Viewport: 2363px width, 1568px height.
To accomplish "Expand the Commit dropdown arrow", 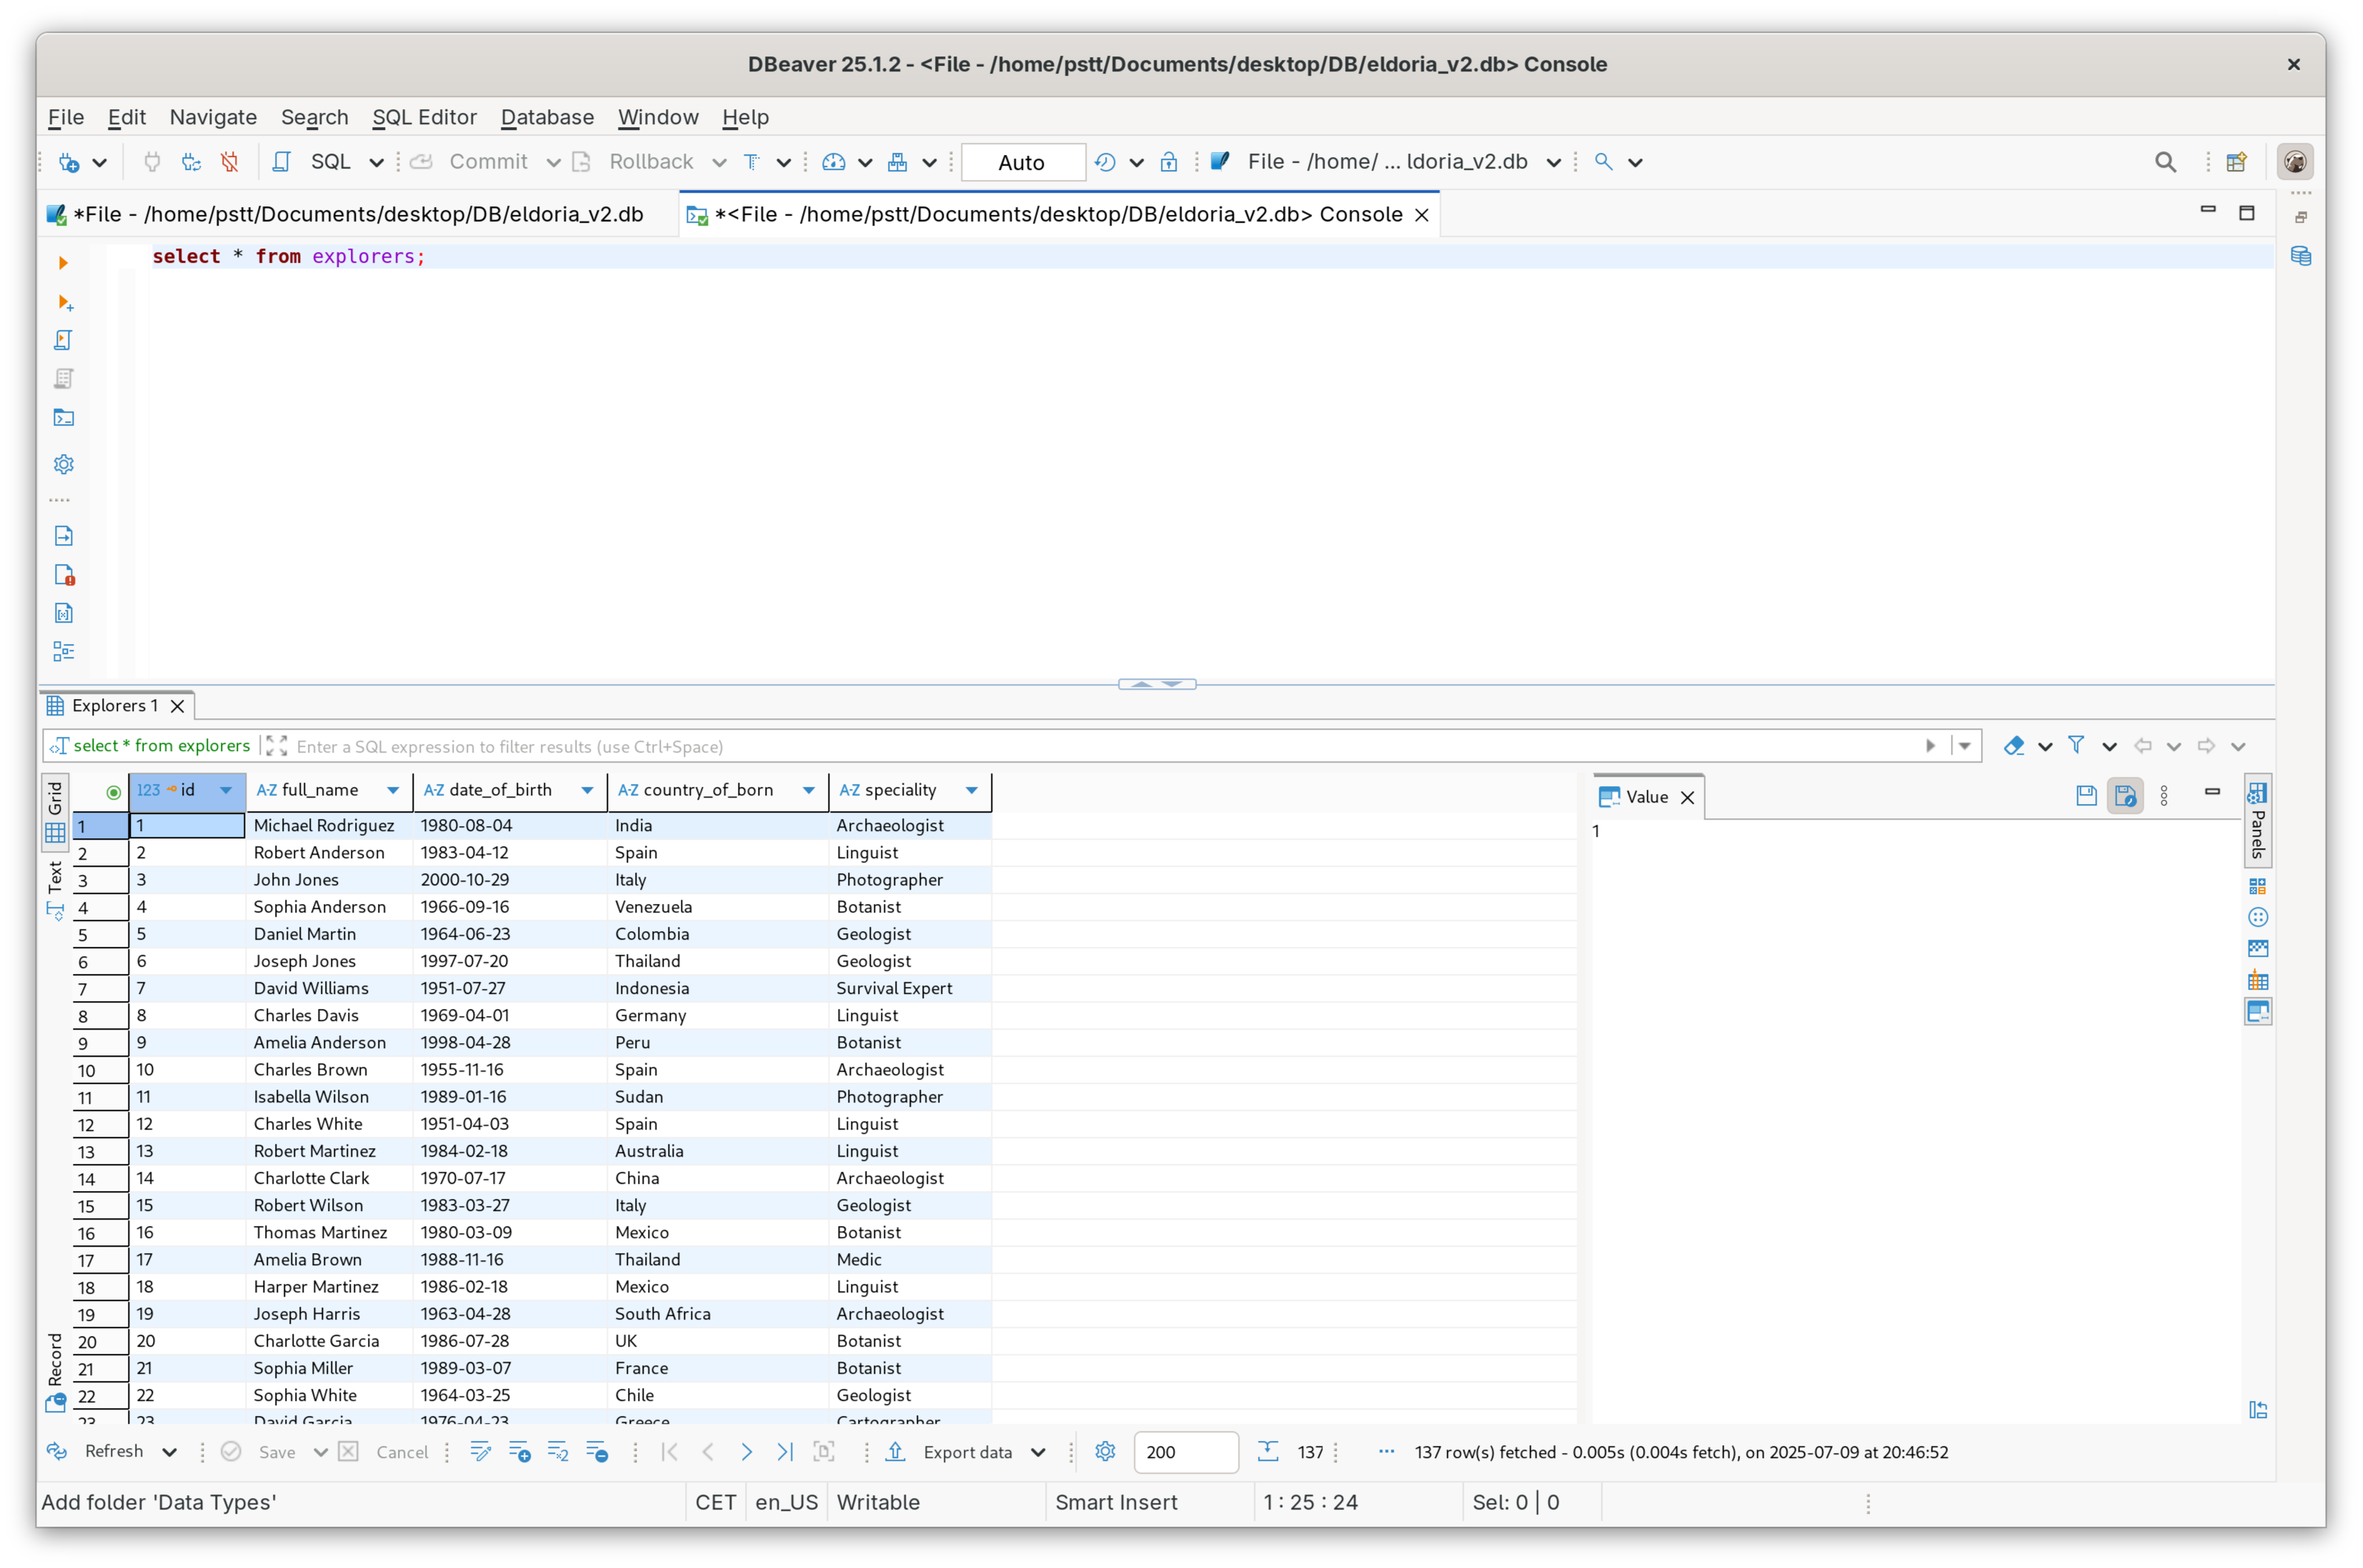I will coord(552,163).
